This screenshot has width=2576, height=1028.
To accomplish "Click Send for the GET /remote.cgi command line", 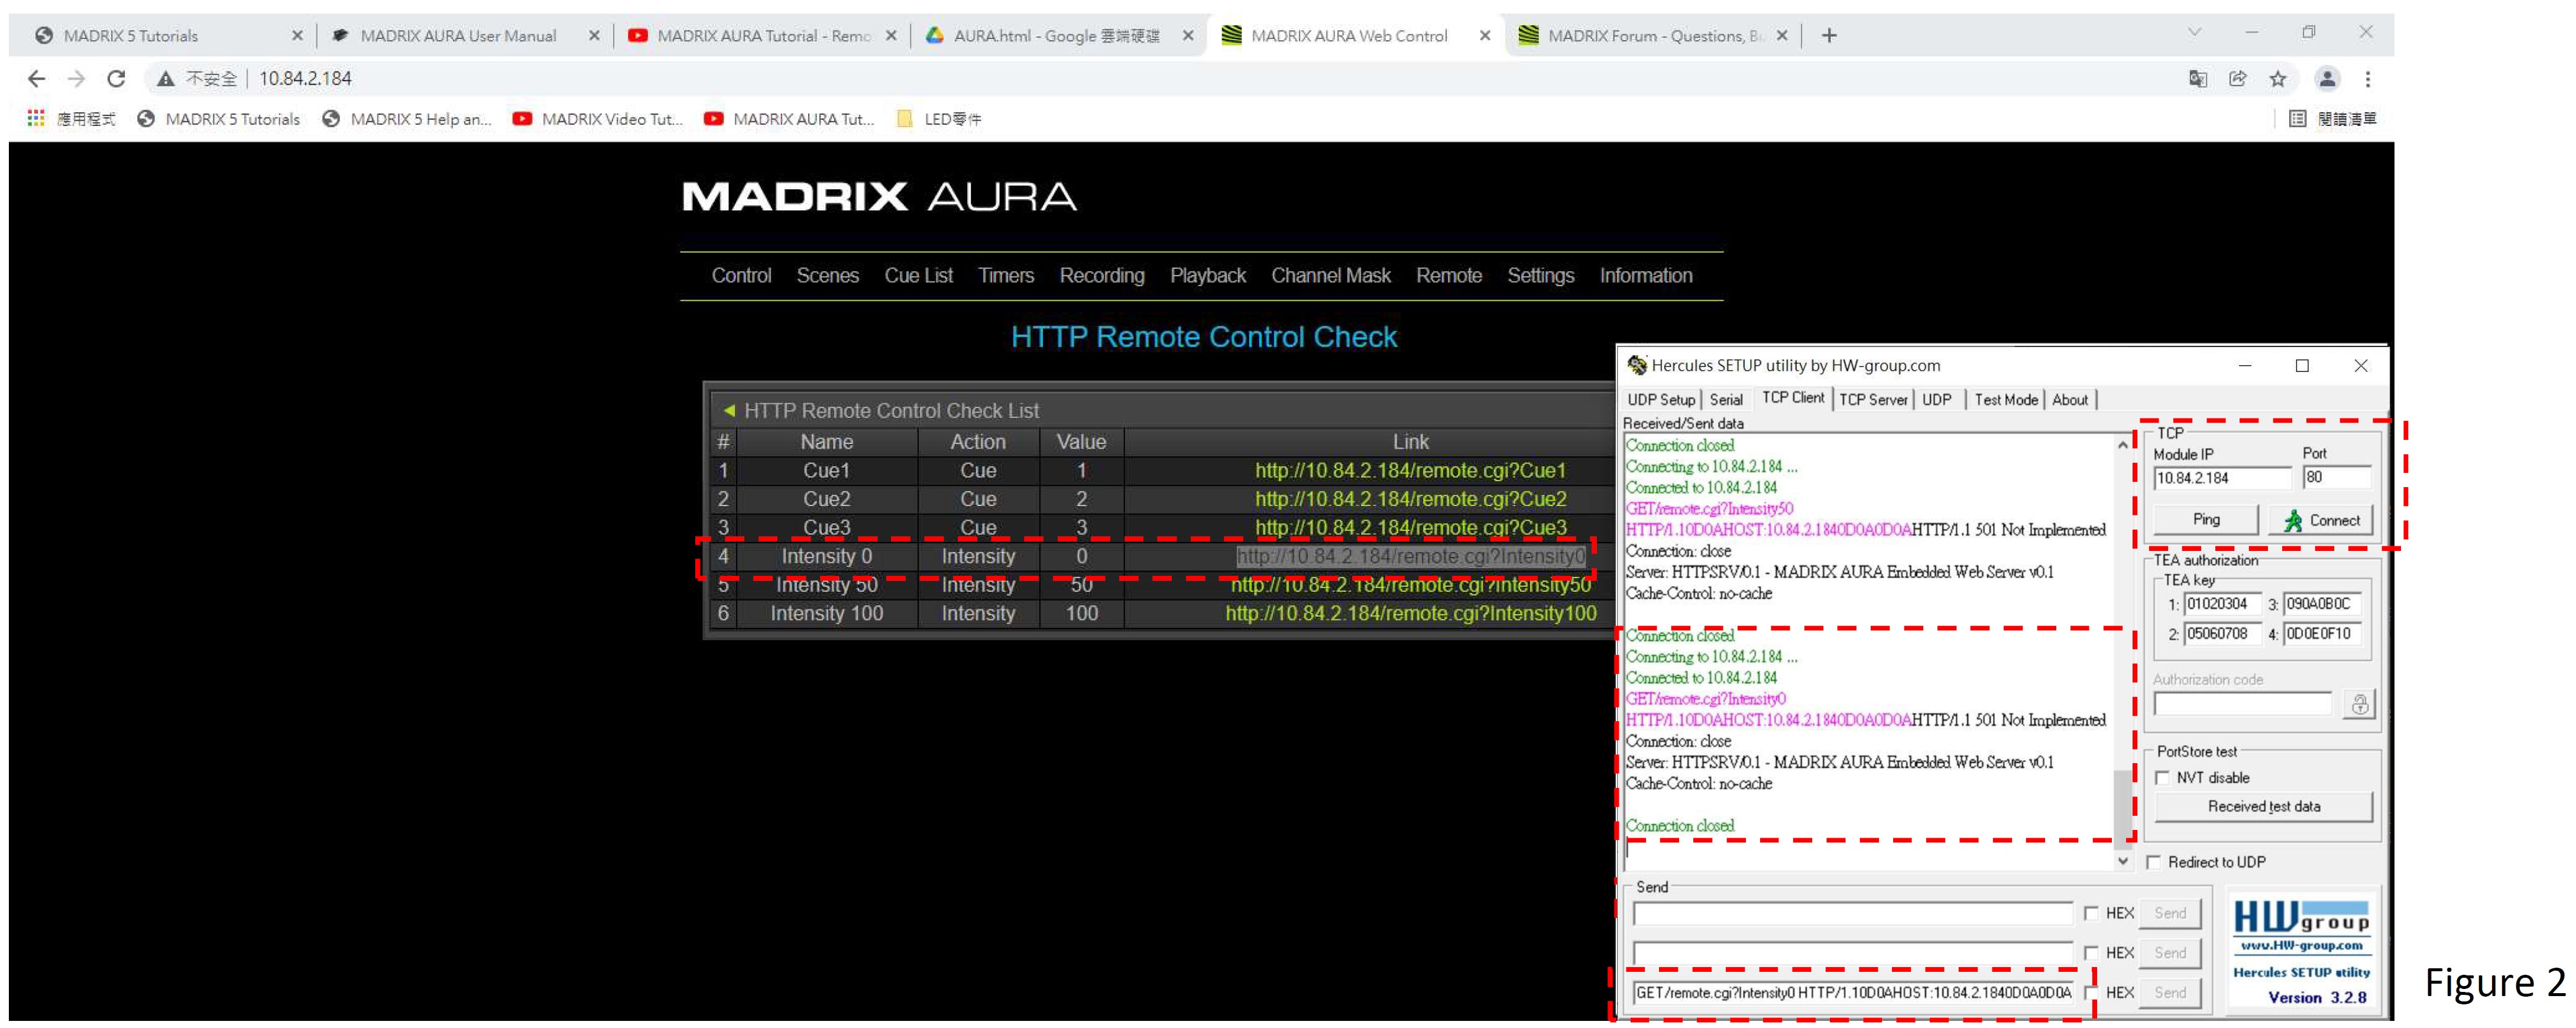I will 2169,993.
